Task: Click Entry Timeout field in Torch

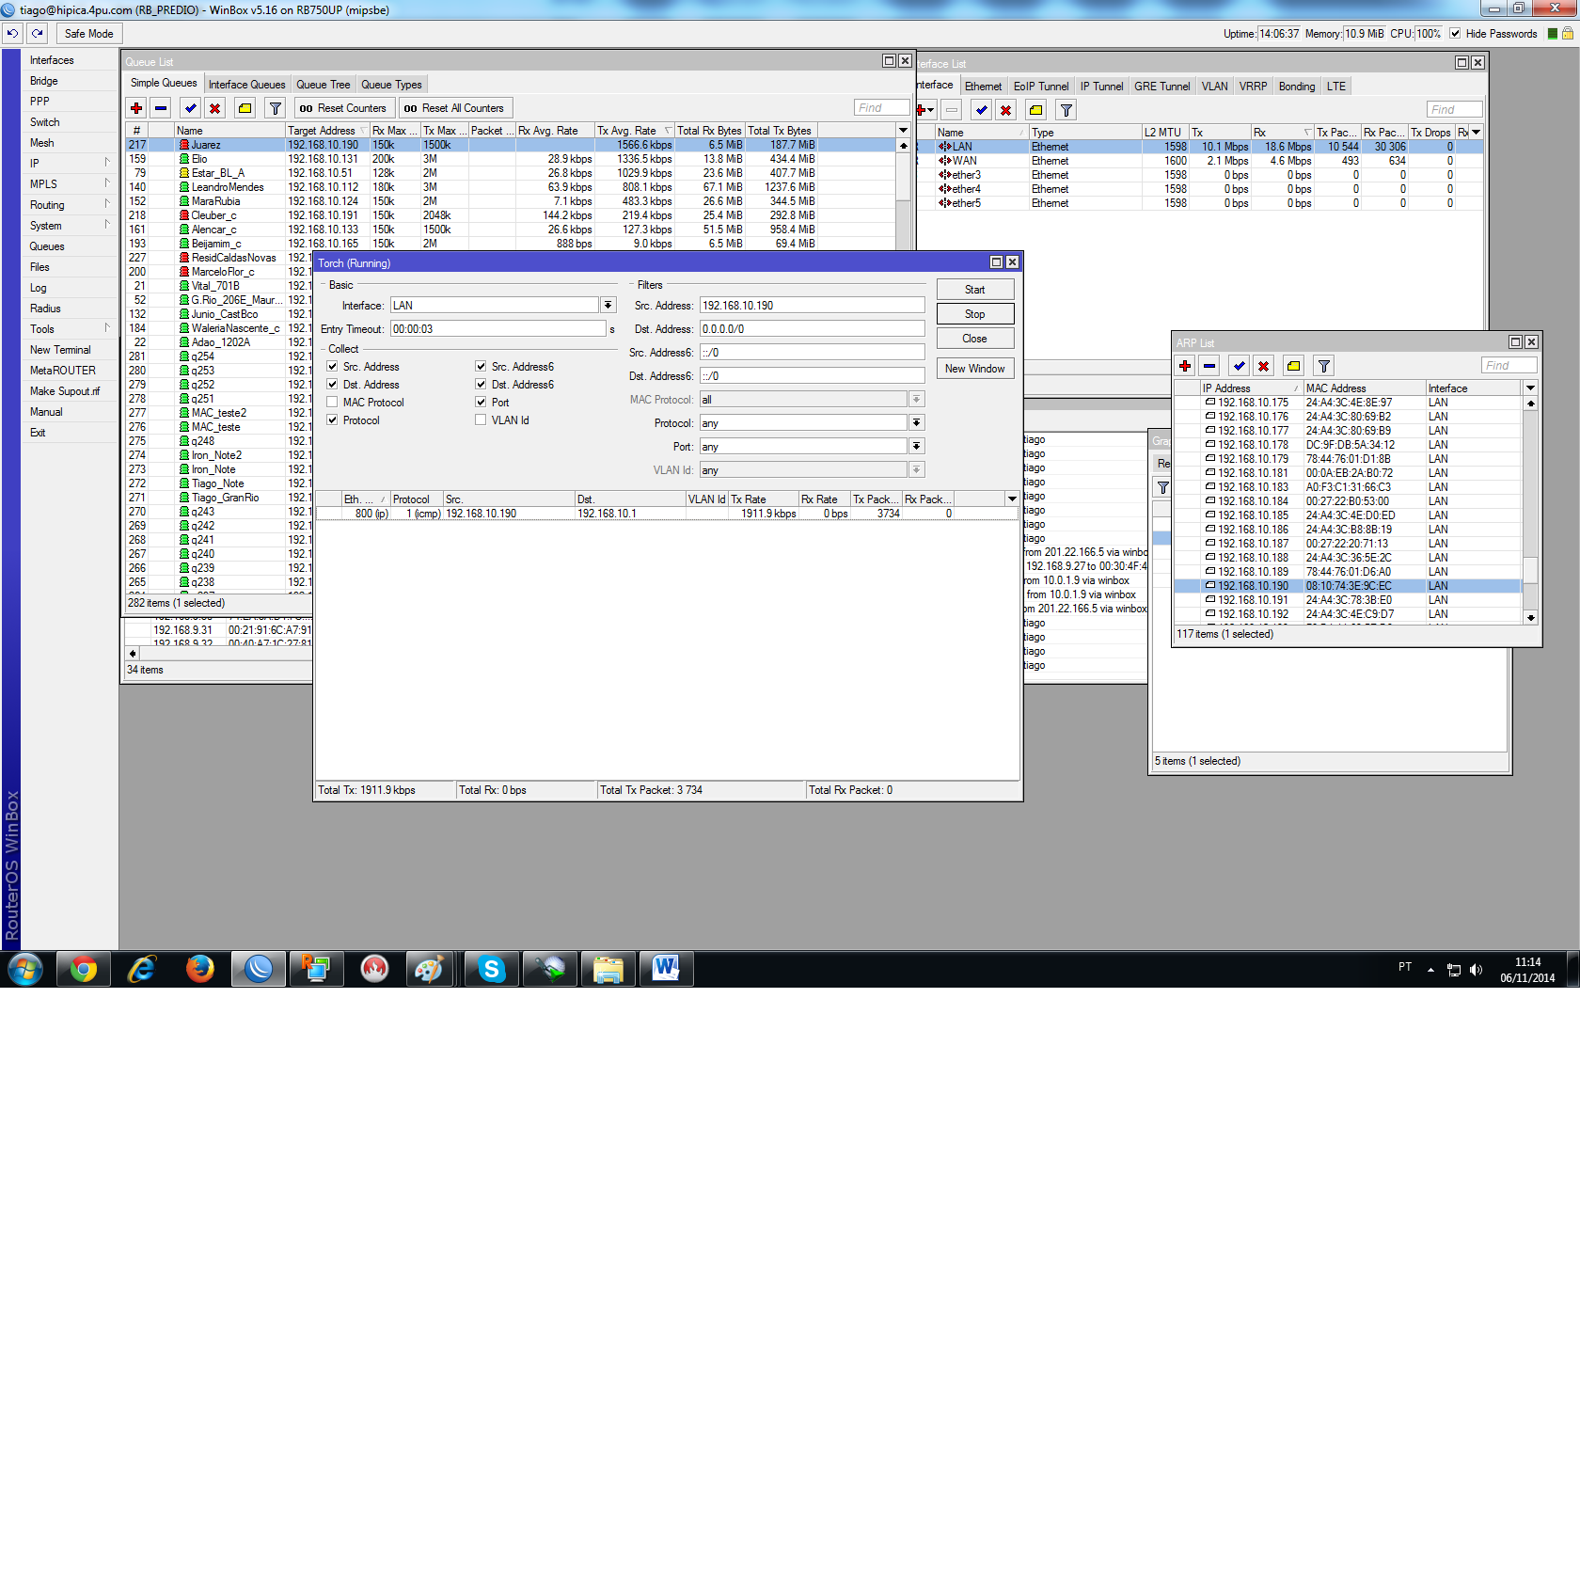Action: pyautogui.click(x=498, y=329)
